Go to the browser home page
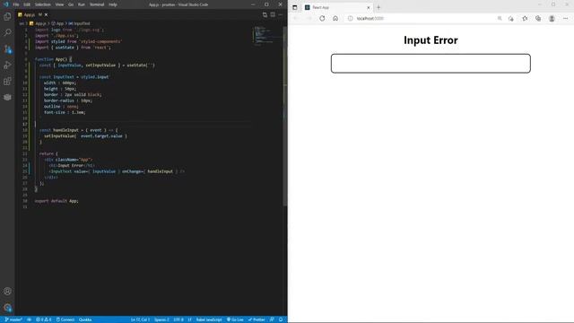Viewport: 574px width, 323px height. pos(335,18)
